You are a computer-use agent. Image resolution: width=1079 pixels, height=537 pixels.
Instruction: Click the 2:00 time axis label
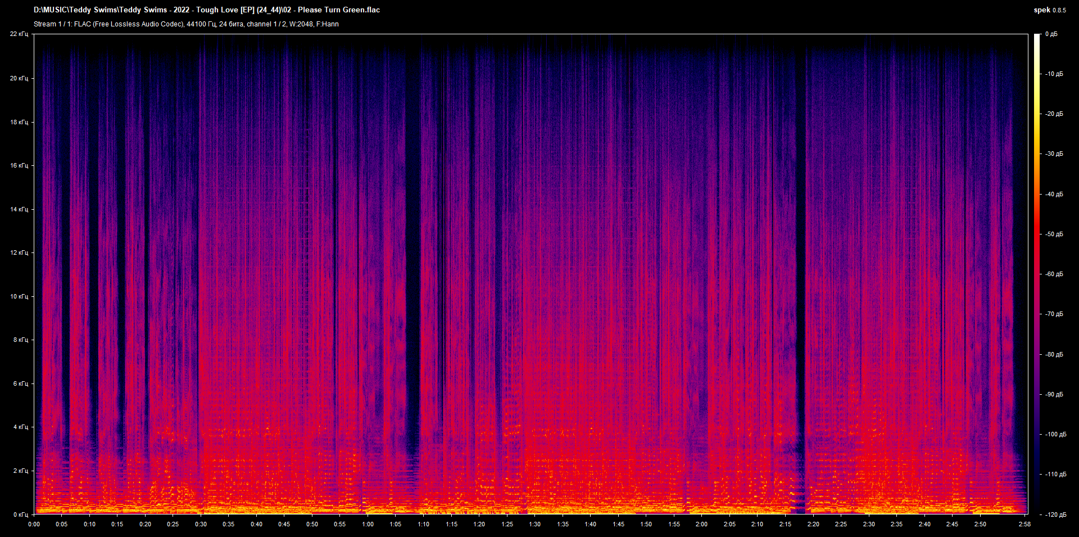(x=702, y=524)
